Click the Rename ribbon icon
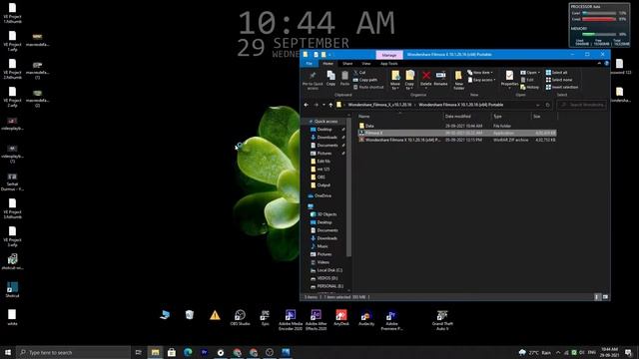The width and height of the screenshot is (639, 359). pyautogui.click(x=440, y=78)
